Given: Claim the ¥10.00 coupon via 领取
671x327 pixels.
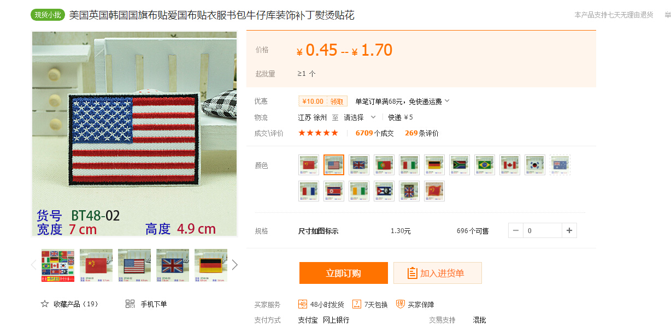Looking at the screenshot, I should (337, 102).
